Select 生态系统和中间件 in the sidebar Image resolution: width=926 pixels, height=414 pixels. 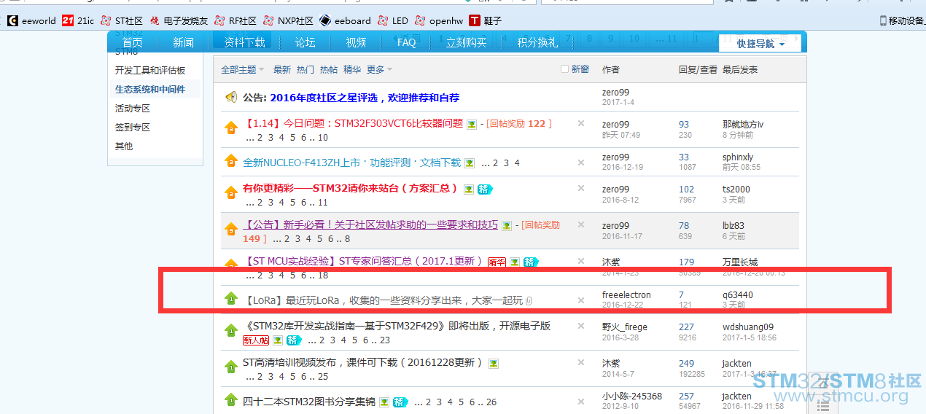(x=150, y=90)
